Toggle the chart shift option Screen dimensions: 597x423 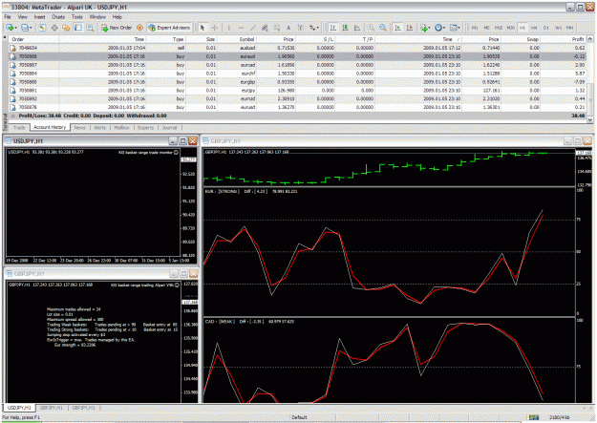(x=410, y=28)
